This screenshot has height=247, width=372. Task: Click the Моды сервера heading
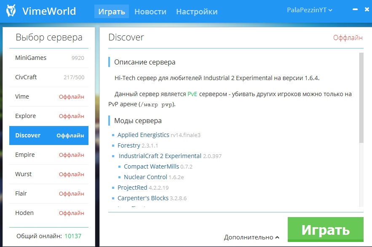pyautogui.click(x=138, y=121)
